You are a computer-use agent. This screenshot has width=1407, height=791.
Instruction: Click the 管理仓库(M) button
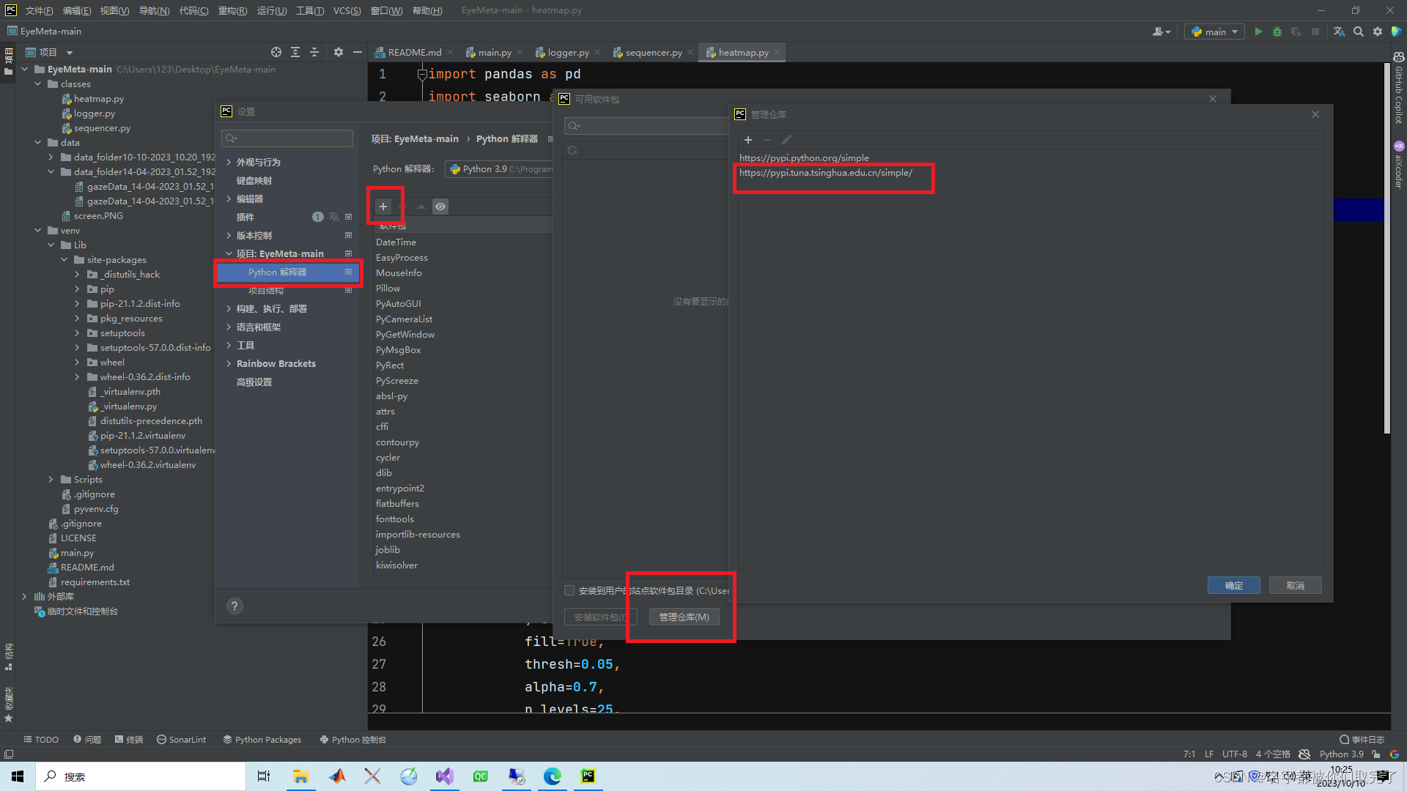pyautogui.click(x=684, y=617)
